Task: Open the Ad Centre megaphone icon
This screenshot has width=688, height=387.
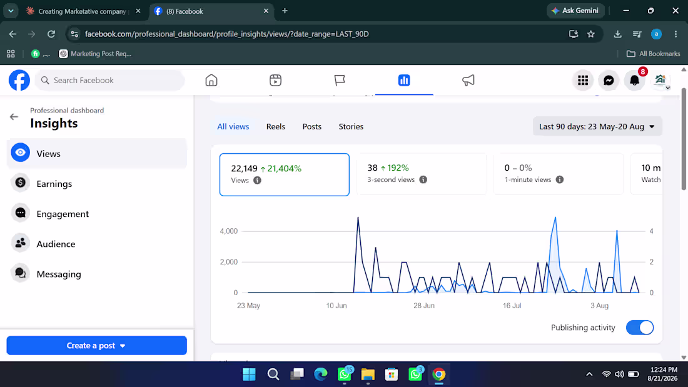Action: (468, 80)
